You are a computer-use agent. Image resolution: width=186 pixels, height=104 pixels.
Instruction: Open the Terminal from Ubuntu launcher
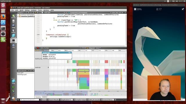[x=3, y=28]
